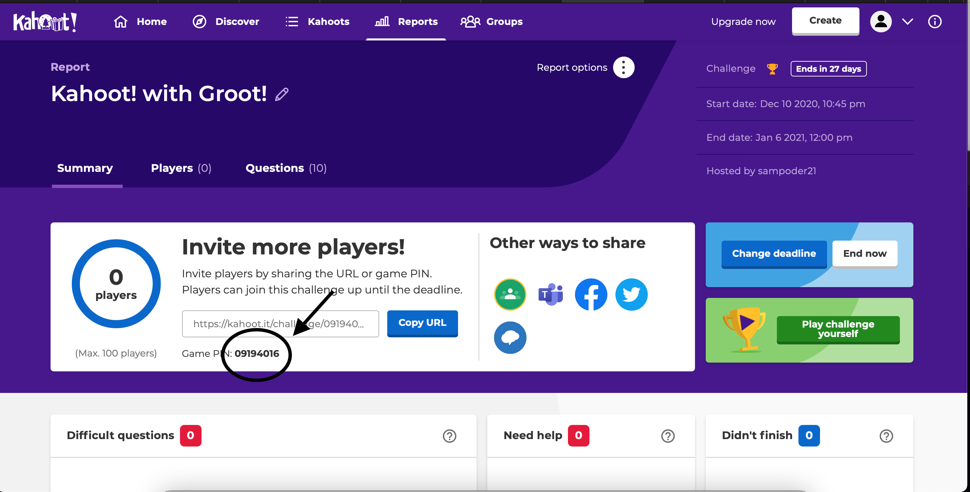Switch to the Players tab
This screenshot has height=492, width=970.
pyautogui.click(x=181, y=168)
